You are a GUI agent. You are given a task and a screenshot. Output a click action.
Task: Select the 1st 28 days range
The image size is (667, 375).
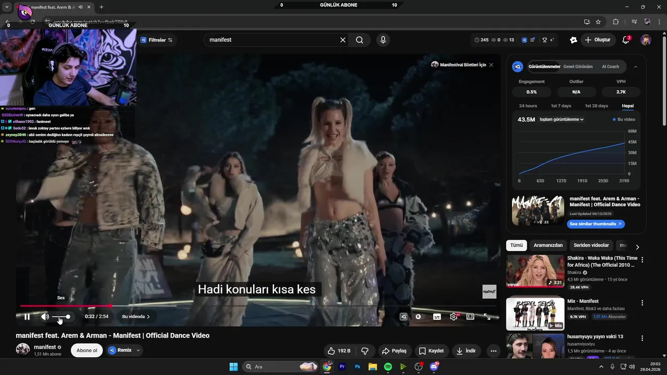(x=596, y=106)
